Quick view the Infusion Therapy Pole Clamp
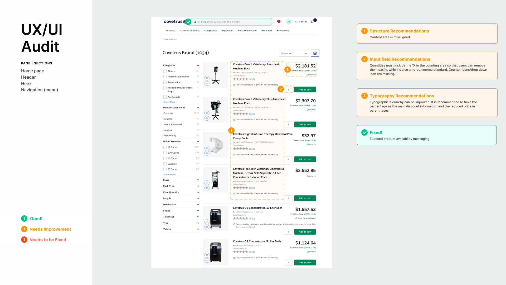Screen dimensions: 506x285 207,153
